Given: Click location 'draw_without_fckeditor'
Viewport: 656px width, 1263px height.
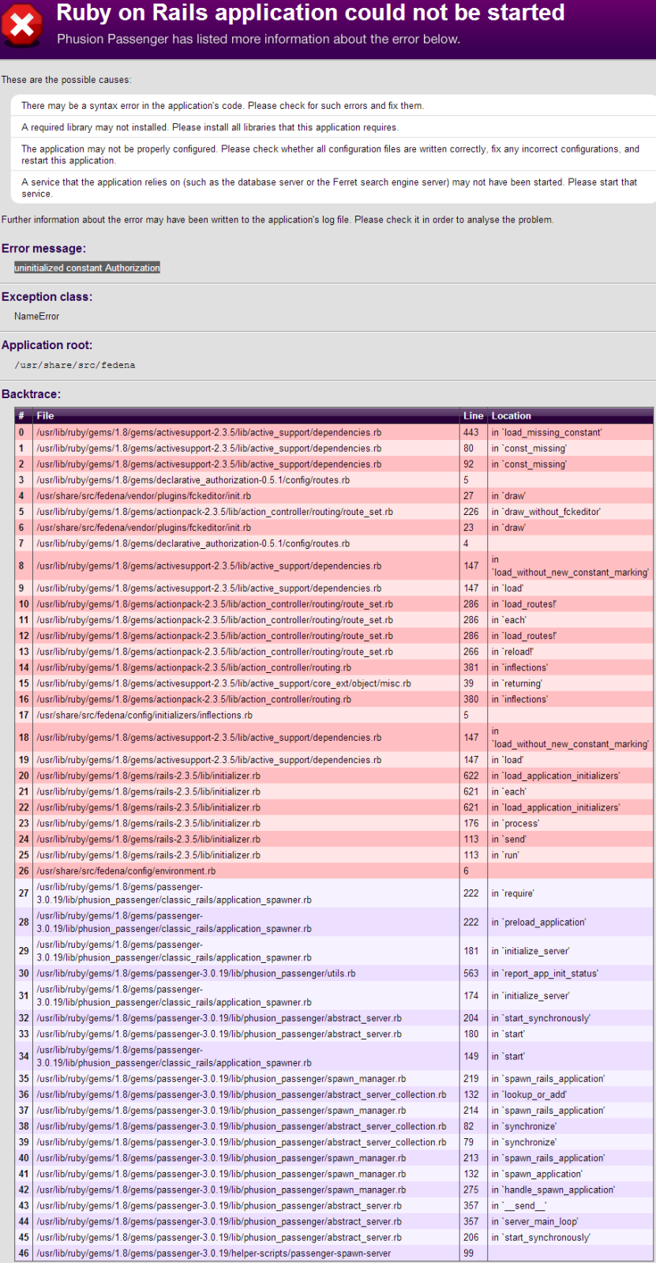Looking at the screenshot, I should 545,512.
